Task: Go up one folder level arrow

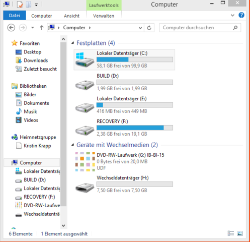Action: [42, 28]
